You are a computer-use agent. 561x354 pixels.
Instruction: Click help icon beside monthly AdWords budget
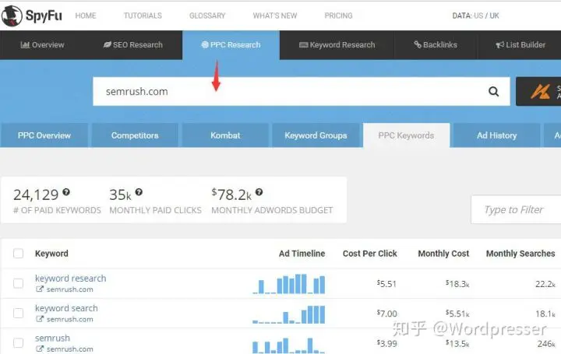pyautogui.click(x=259, y=192)
